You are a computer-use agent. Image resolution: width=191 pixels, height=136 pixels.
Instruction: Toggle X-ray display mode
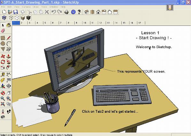pos(4,18)
